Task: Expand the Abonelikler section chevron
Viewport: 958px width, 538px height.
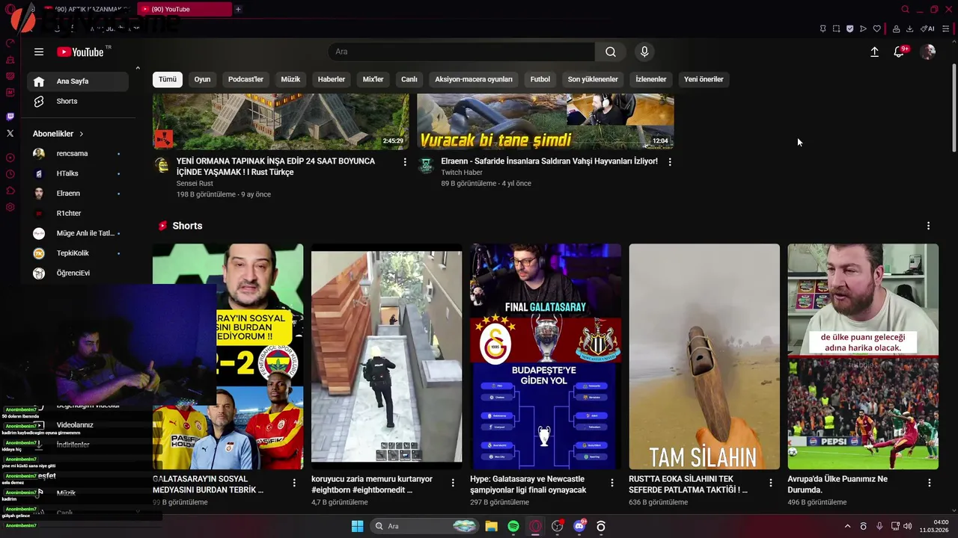Action: [x=81, y=134]
